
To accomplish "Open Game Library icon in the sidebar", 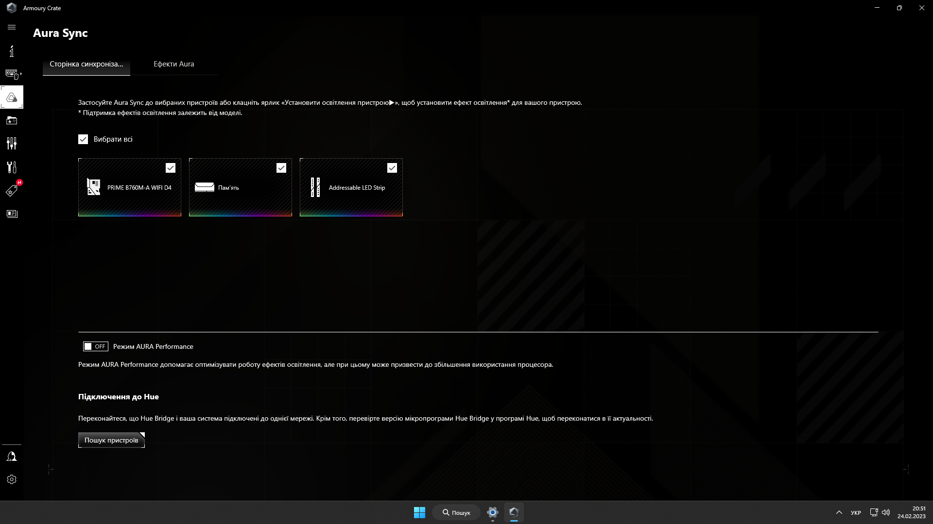I will coord(12,120).
